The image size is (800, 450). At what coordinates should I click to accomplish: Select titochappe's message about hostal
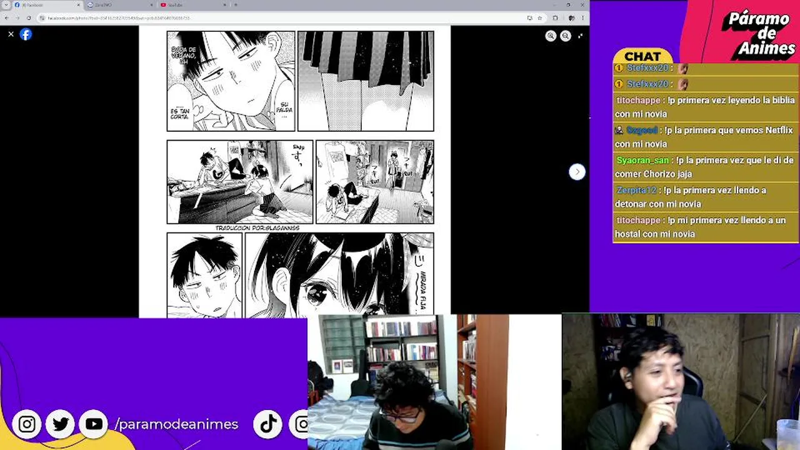(705, 227)
